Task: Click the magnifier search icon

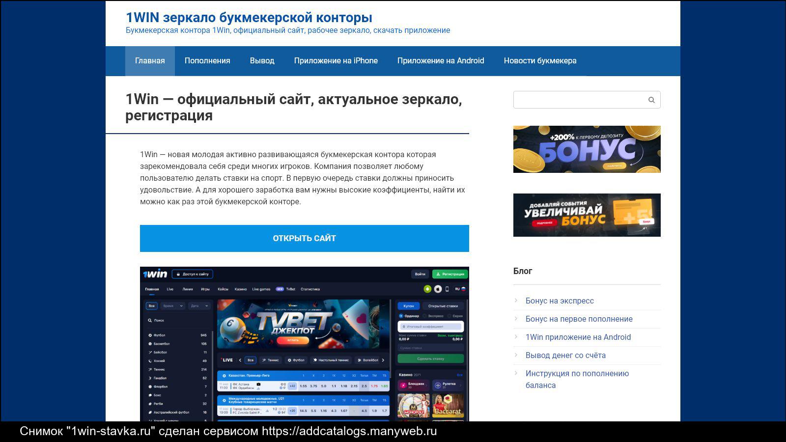Action: click(x=651, y=100)
